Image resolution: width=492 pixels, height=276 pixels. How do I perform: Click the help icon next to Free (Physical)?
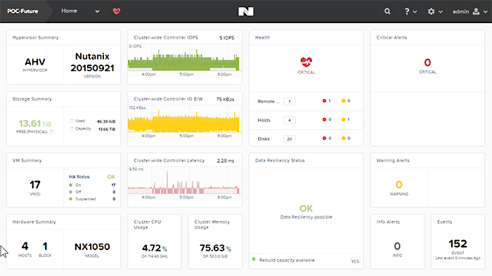coord(51,132)
